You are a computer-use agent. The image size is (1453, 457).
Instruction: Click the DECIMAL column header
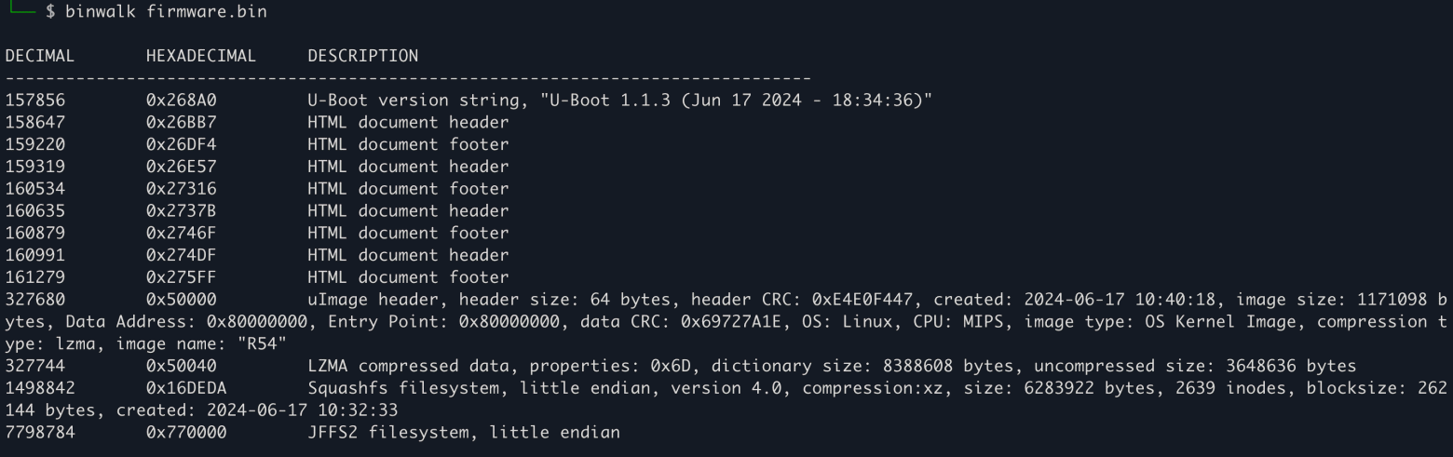click(39, 56)
